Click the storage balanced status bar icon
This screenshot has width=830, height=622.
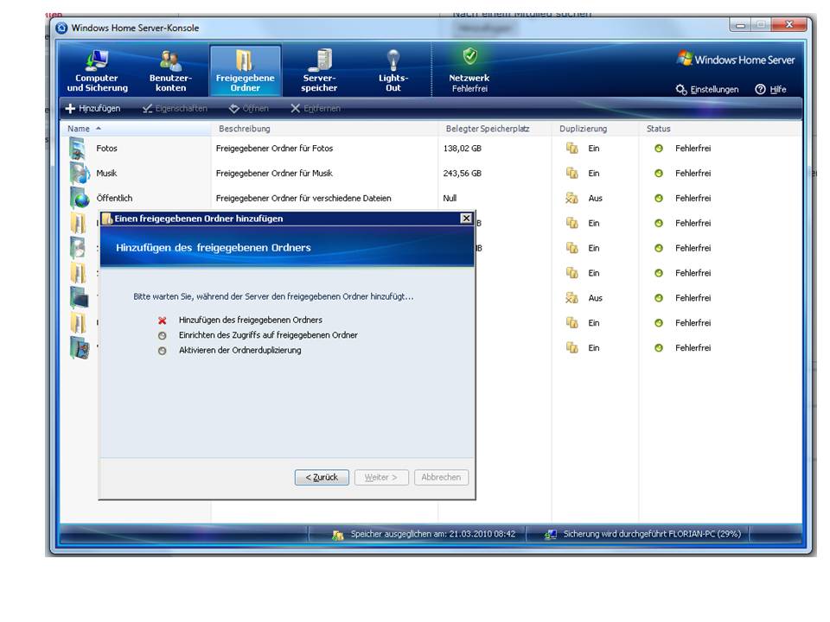(x=338, y=535)
